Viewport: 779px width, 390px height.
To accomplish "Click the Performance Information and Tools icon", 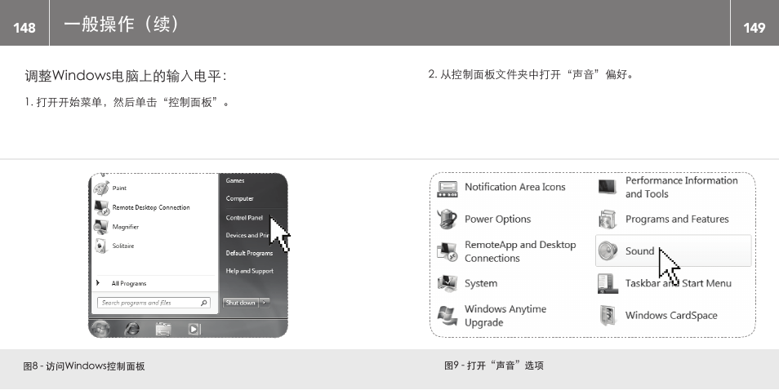I will click(x=608, y=187).
